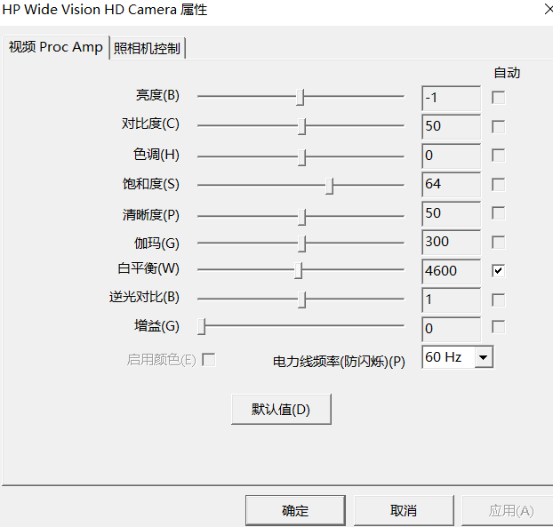The width and height of the screenshot is (553, 527).
Task: Click the 饱和度(S) slider thumb
Action: click(329, 186)
